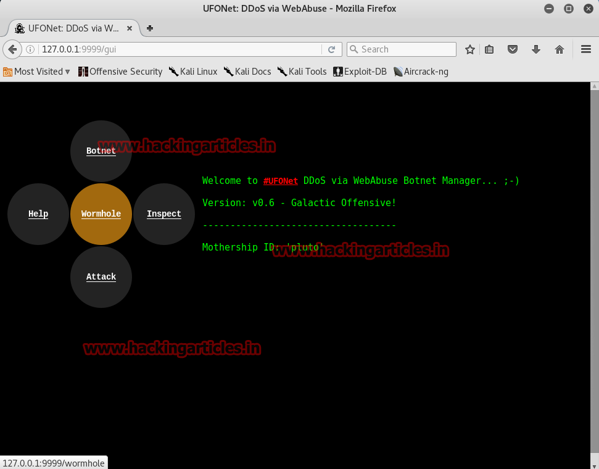599x469 pixels.
Task: Expand the Most Visited bookmarks dropdown
Action: tap(36, 72)
